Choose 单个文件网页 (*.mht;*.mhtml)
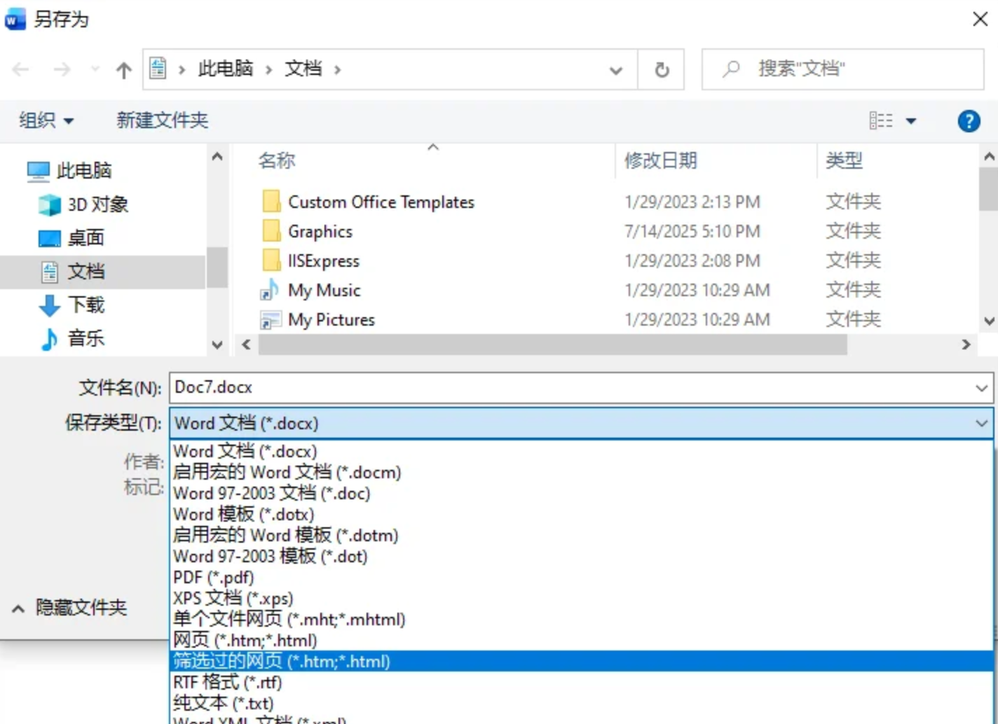The image size is (998, 724). coord(581,619)
